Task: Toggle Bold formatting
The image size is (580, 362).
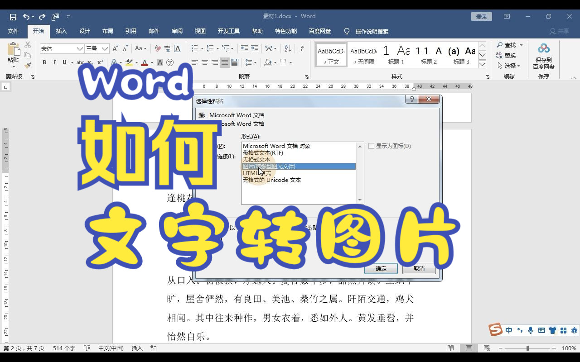Action: click(x=44, y=62)
